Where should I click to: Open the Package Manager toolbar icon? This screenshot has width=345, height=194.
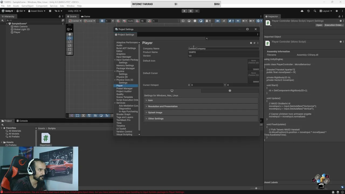(x=50, y=11)
